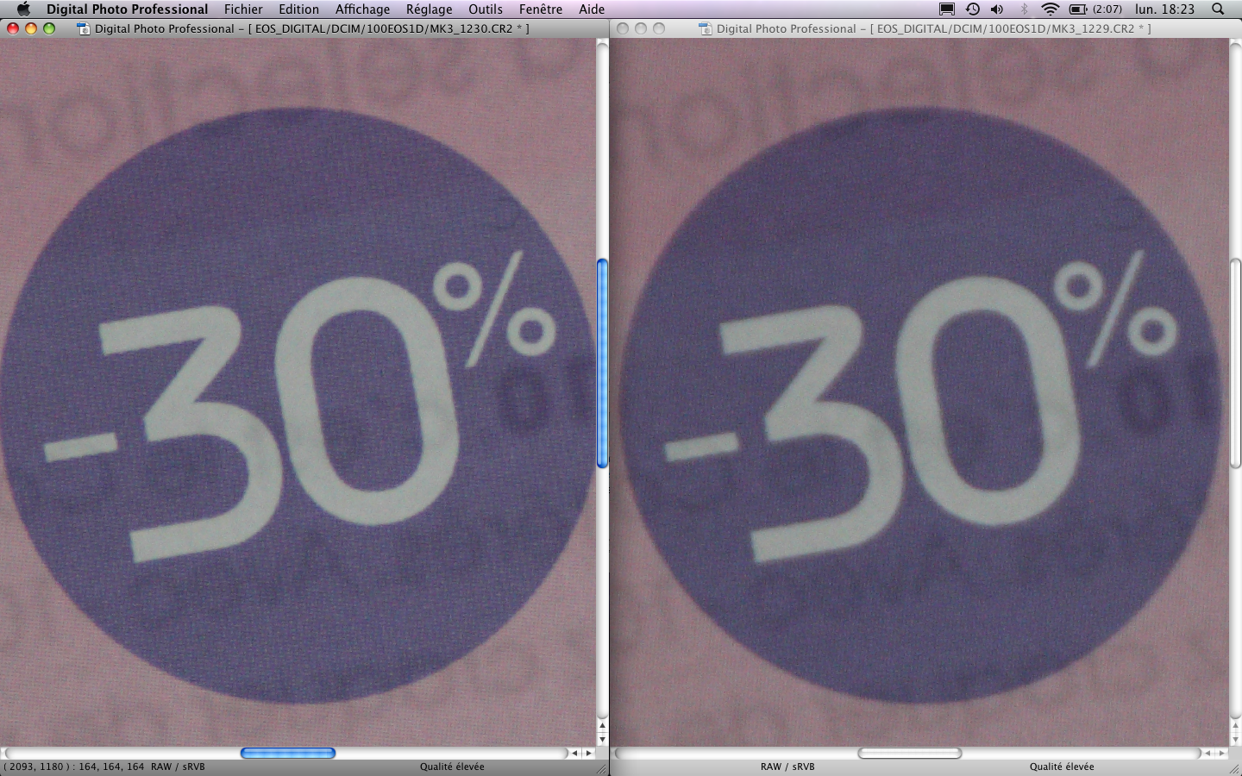The image size is (1242, 776).
Task: Click the MK3_1230.CR2 window title bar text
Action: tap(311, 28)
